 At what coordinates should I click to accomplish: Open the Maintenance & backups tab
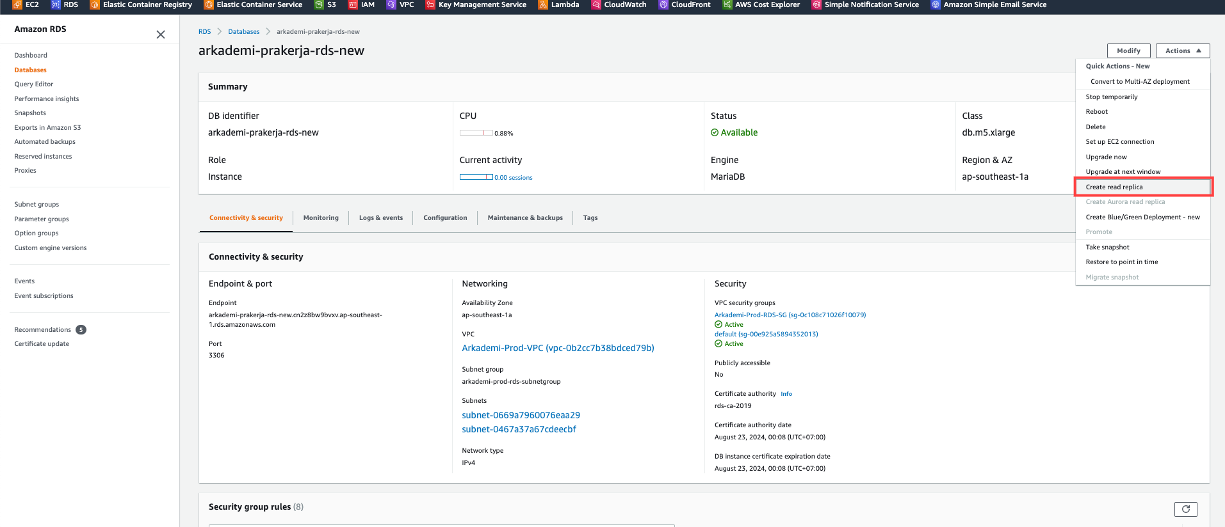[525, 217]
